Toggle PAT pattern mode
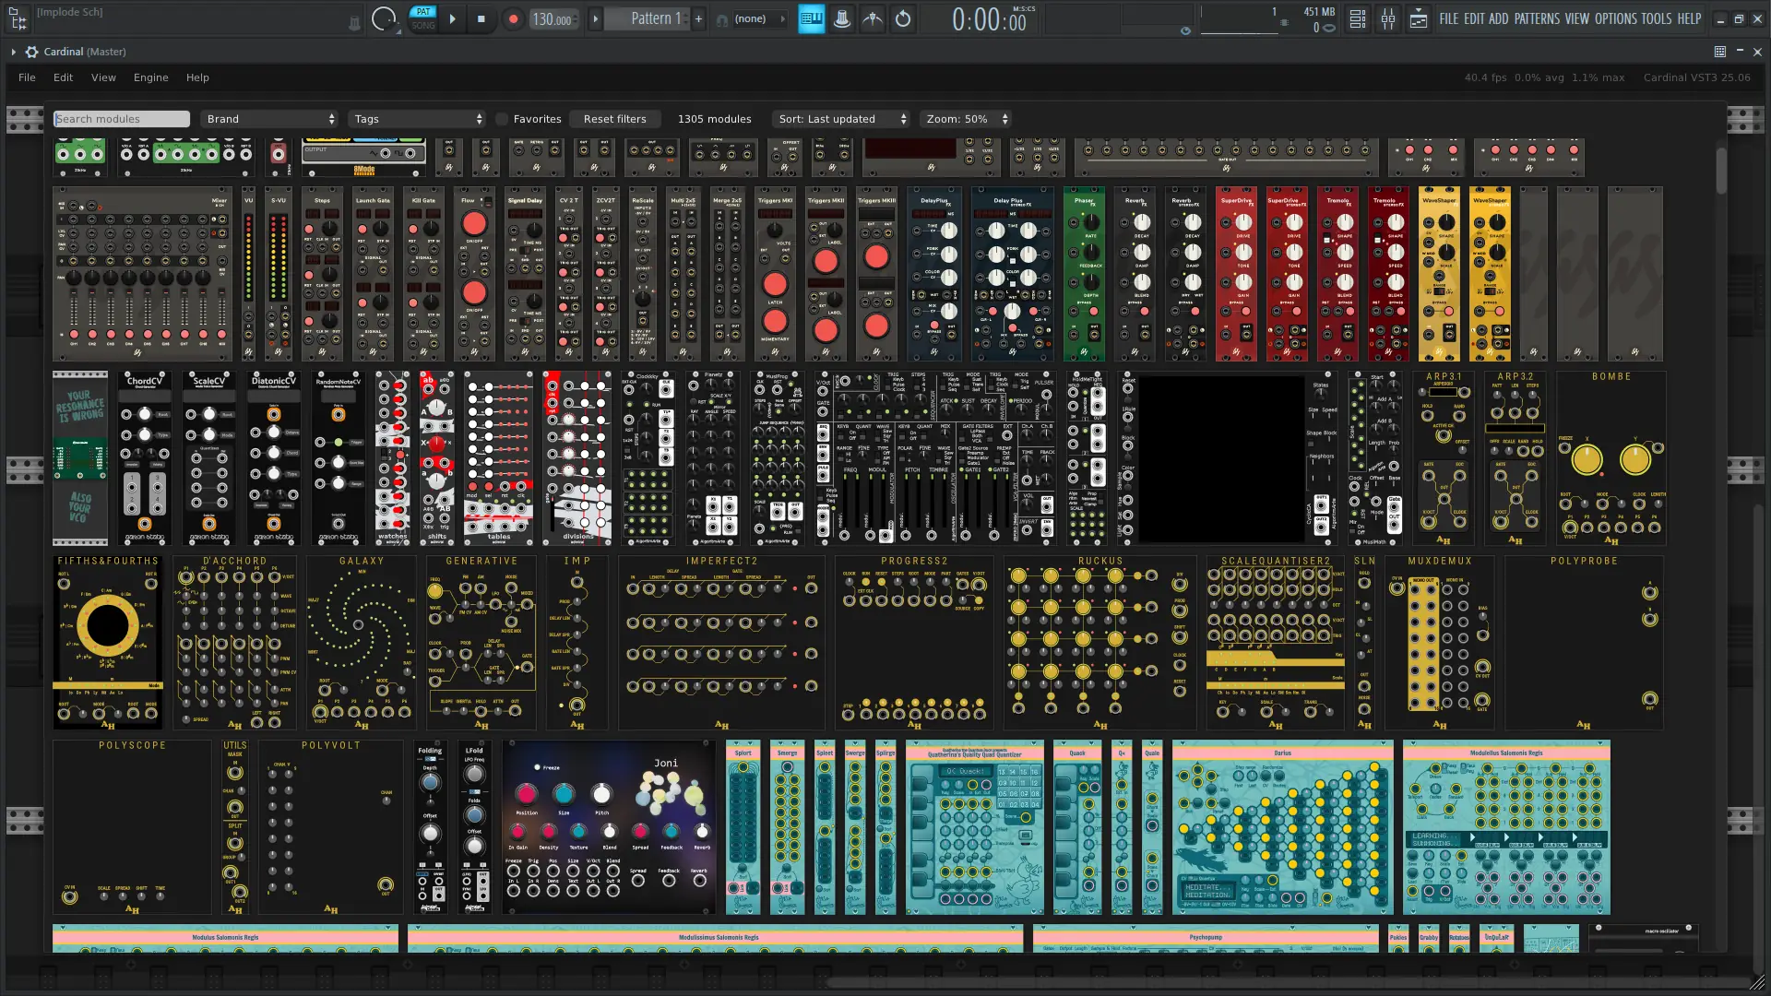This screenshot has height=996, width=1771. [422, 11]
